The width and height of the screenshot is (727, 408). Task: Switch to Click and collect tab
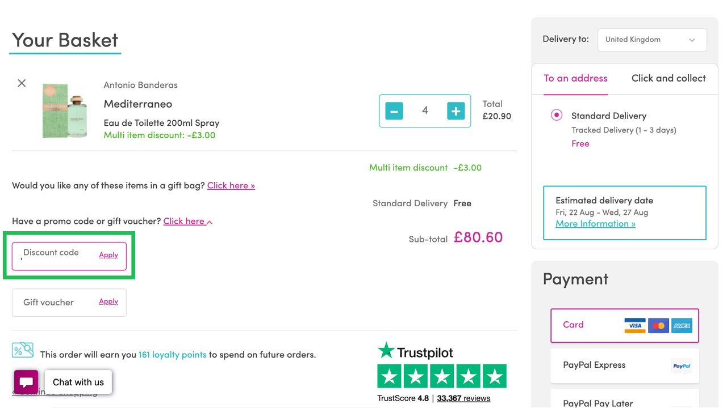pos(668,78)
